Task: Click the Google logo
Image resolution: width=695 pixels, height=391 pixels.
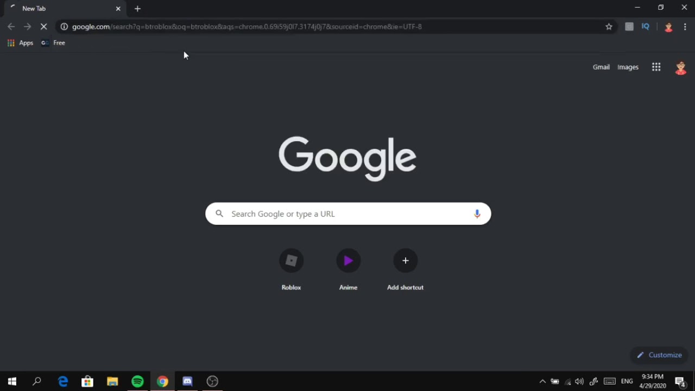Action: pyautogui.click(x=347, y=159)
